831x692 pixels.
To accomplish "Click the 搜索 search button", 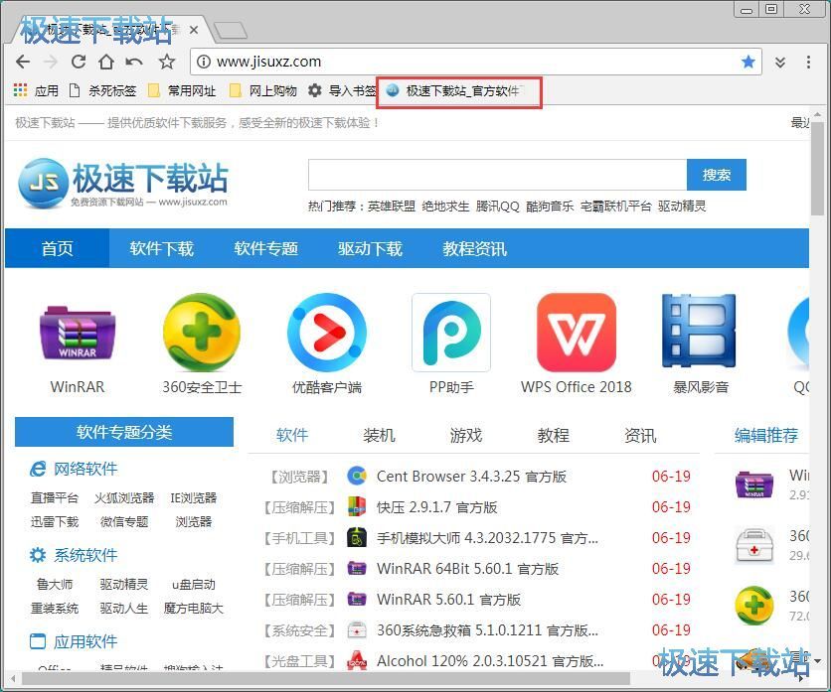I will (717, 174).
